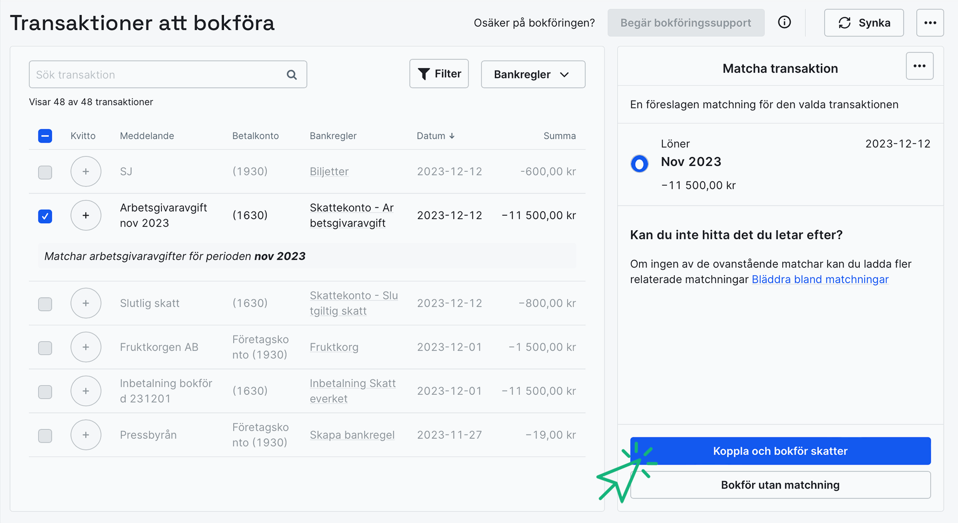Select the Löner Nov 2023 radio button

(x=639, y=164)
